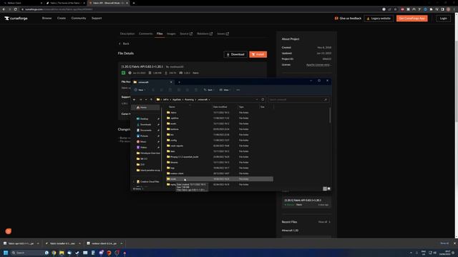Select Home in Explorer sidebar
The image size is (458, 257).
[x=145, y=108]
